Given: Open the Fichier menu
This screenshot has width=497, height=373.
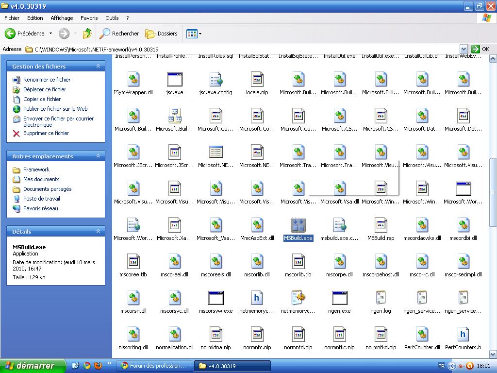Looking at the screenshot, I should [12, 18].
